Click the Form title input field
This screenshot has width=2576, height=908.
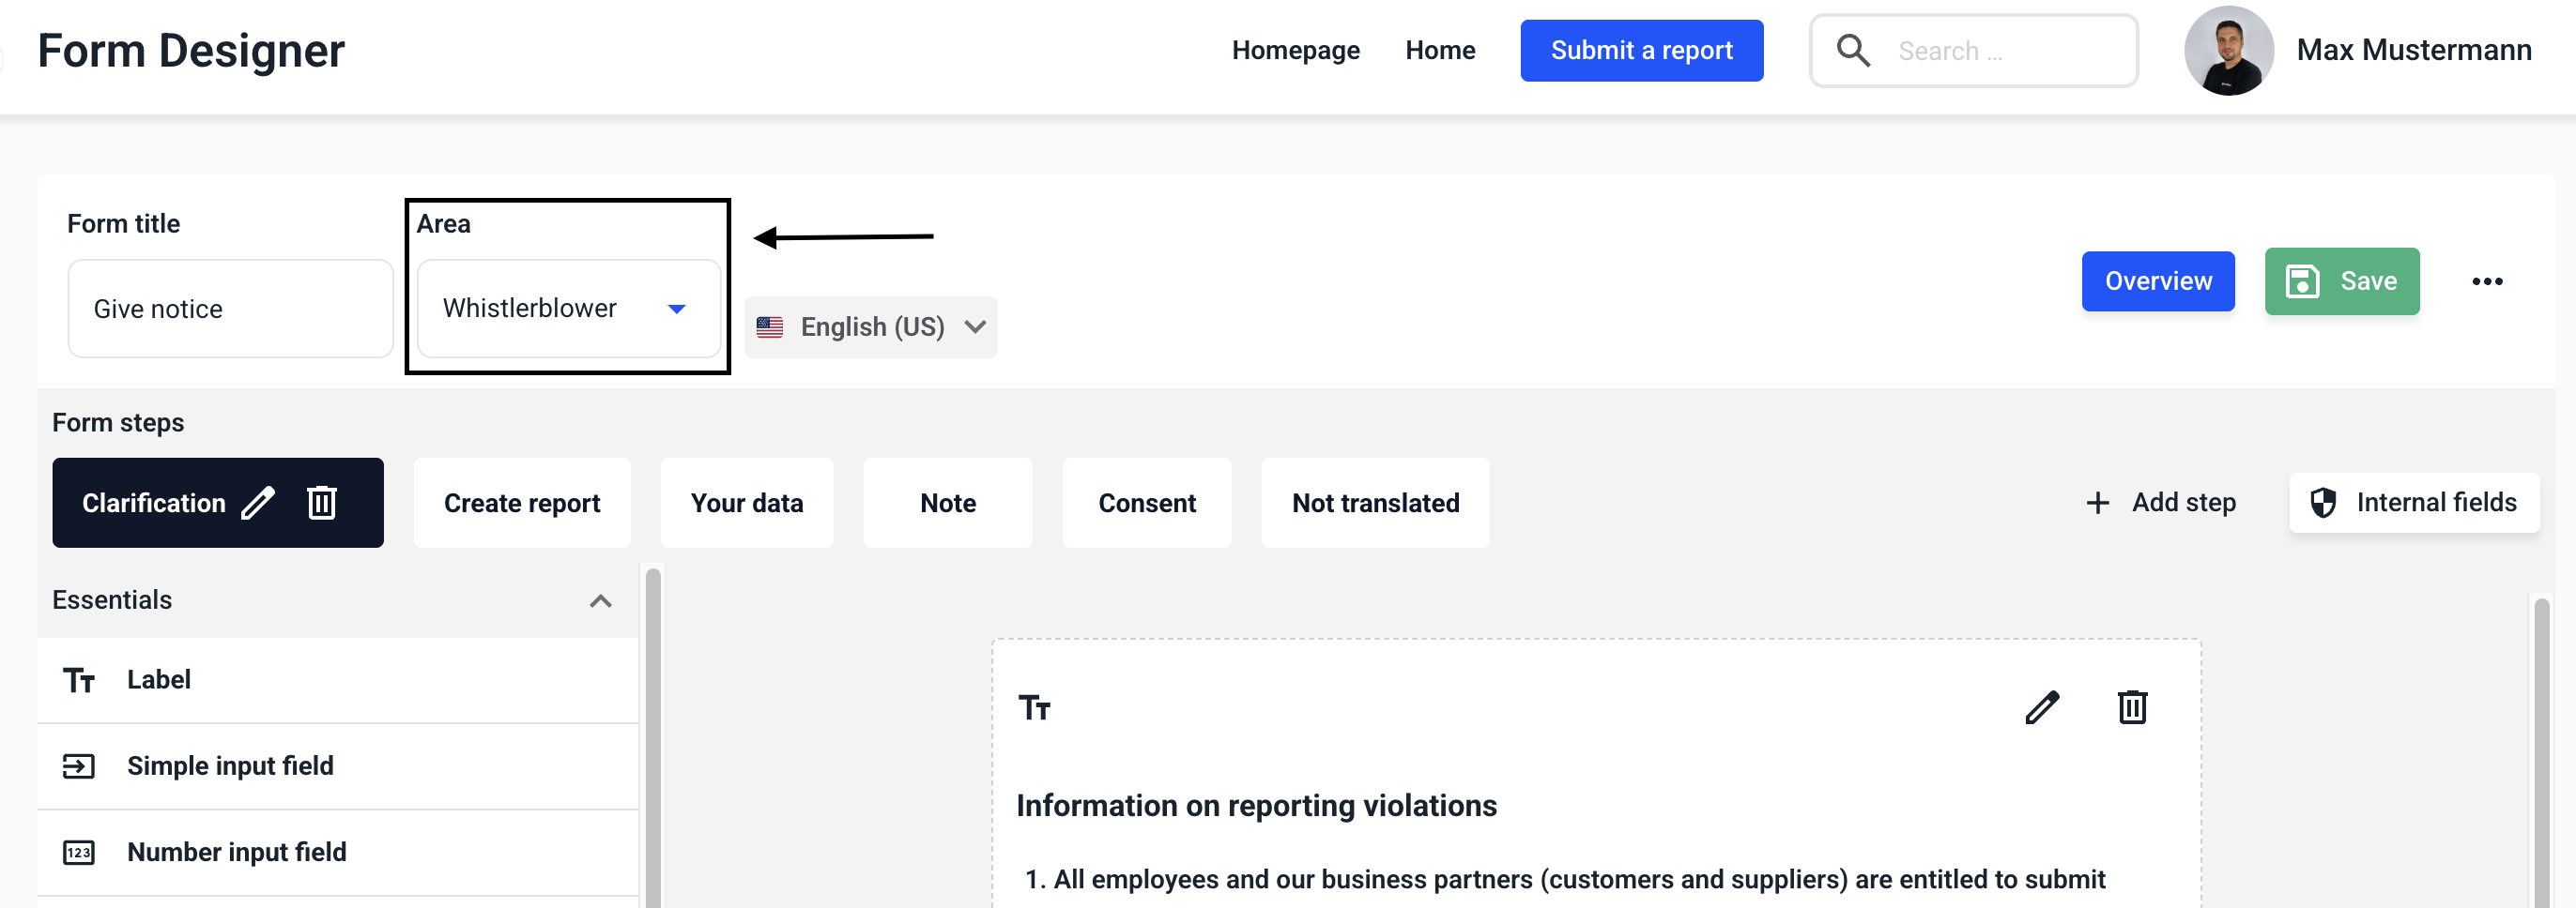tap(230, 309)
